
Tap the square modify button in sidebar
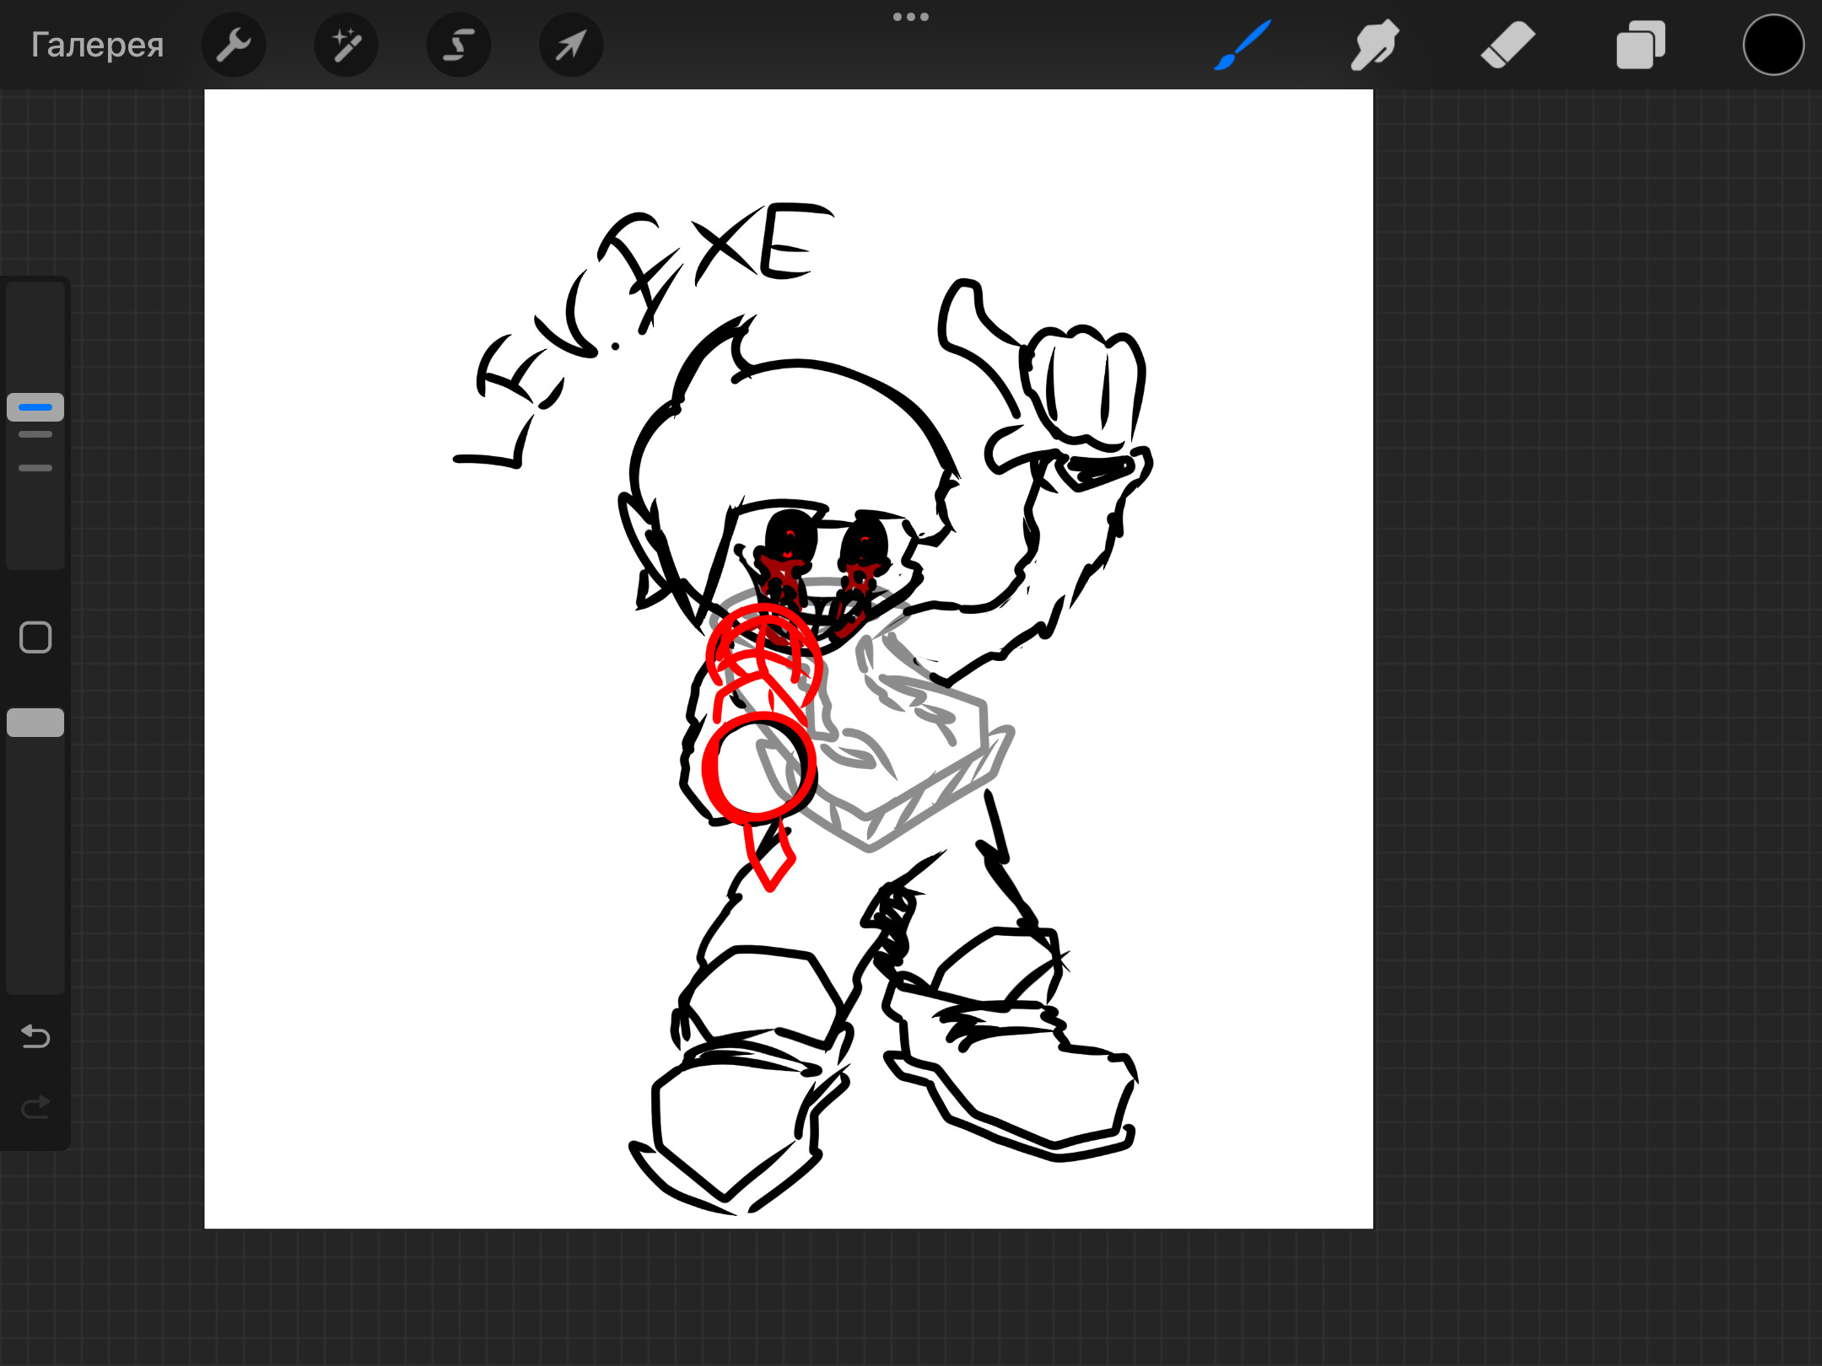pyautogui.click(x=35, y=637)
